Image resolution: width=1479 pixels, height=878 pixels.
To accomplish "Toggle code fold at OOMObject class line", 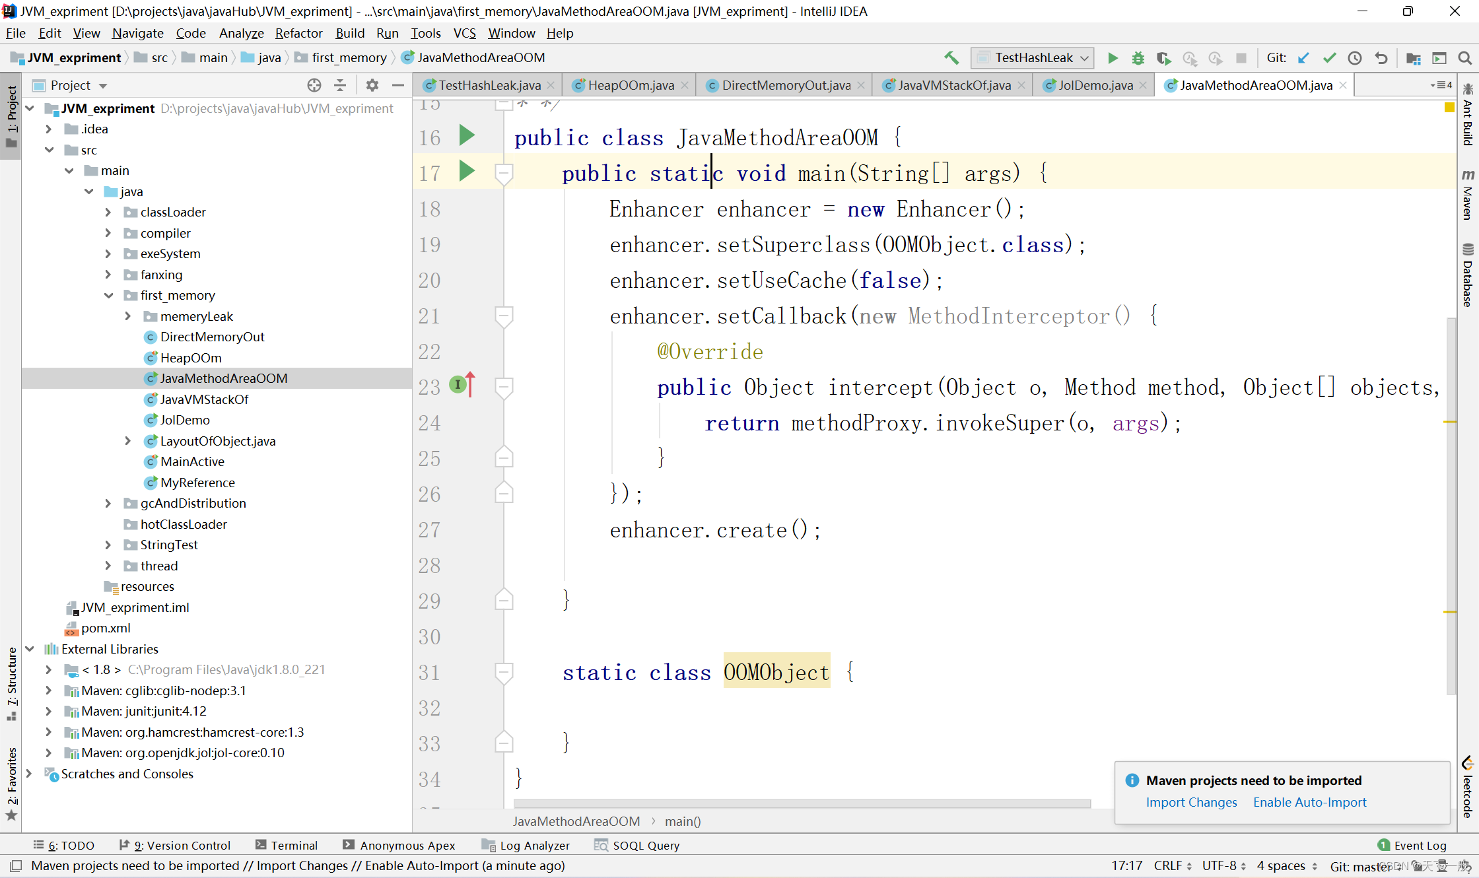I will pos(504,672).
